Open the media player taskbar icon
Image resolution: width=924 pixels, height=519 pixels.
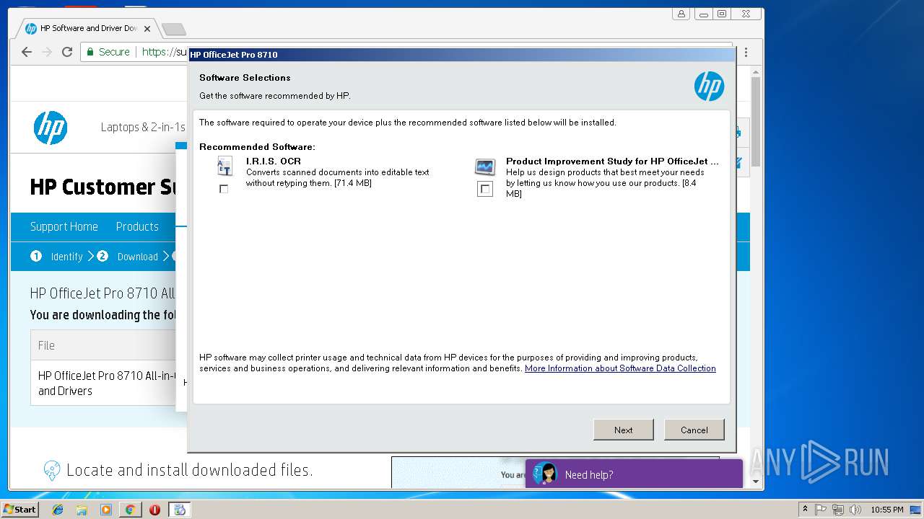click(106, 510)
